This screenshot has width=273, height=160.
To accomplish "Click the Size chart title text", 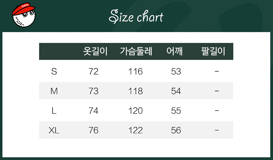I will [136, 17].
